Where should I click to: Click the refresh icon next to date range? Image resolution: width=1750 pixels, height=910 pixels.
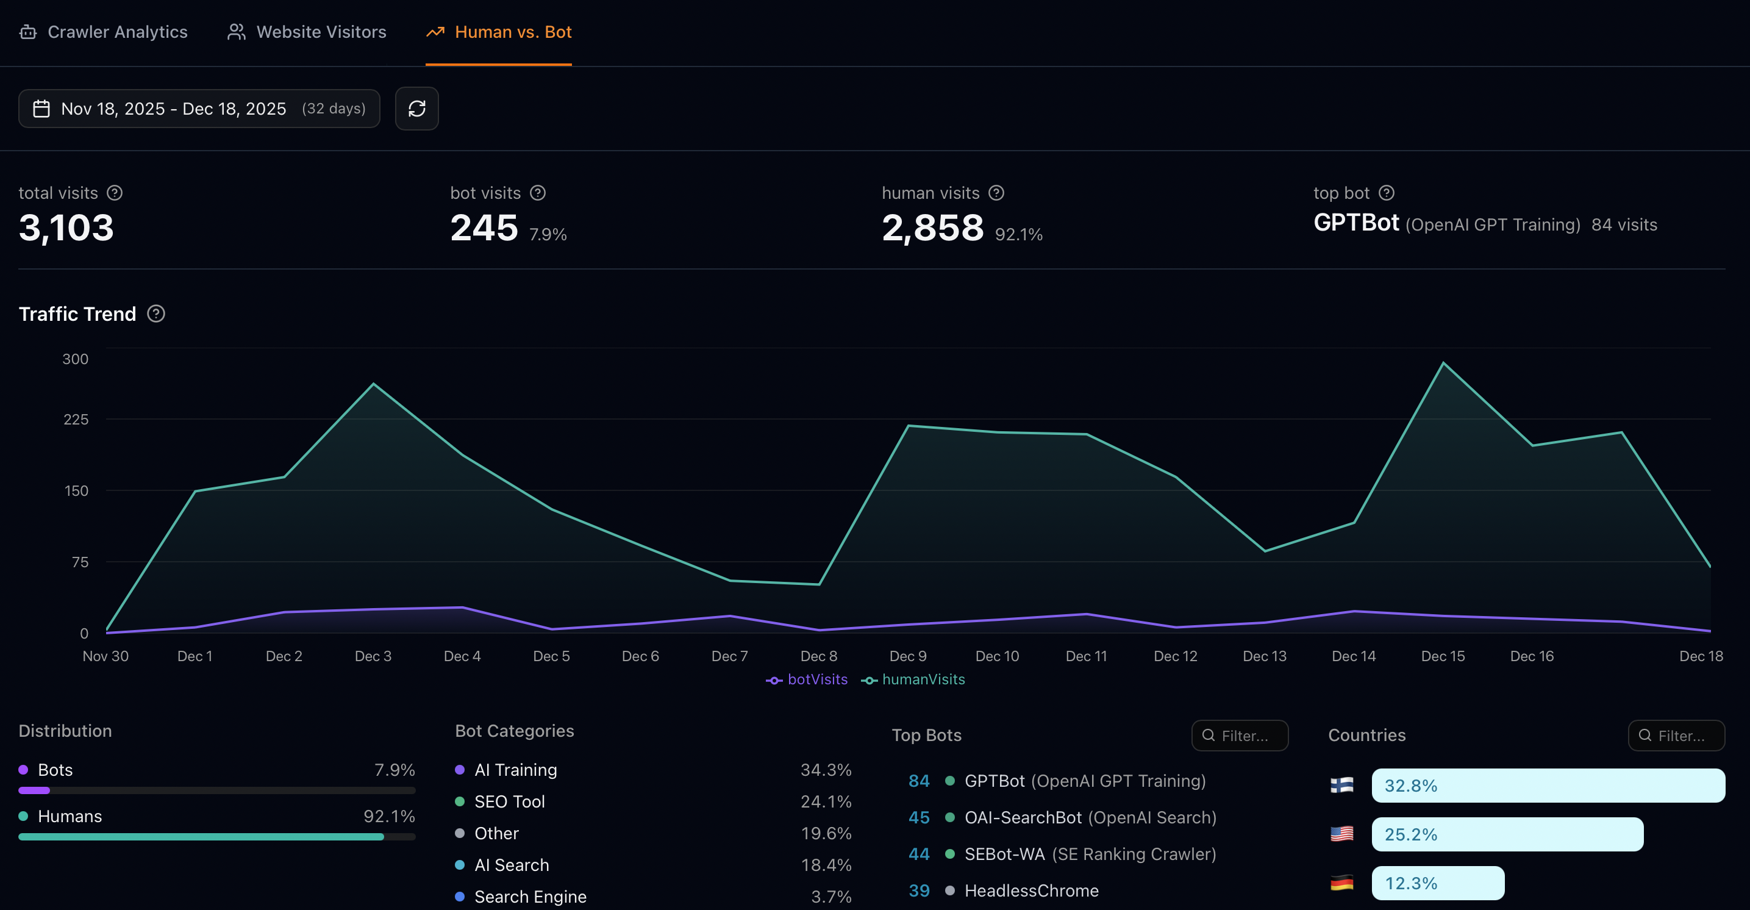(x=416, y=109)
